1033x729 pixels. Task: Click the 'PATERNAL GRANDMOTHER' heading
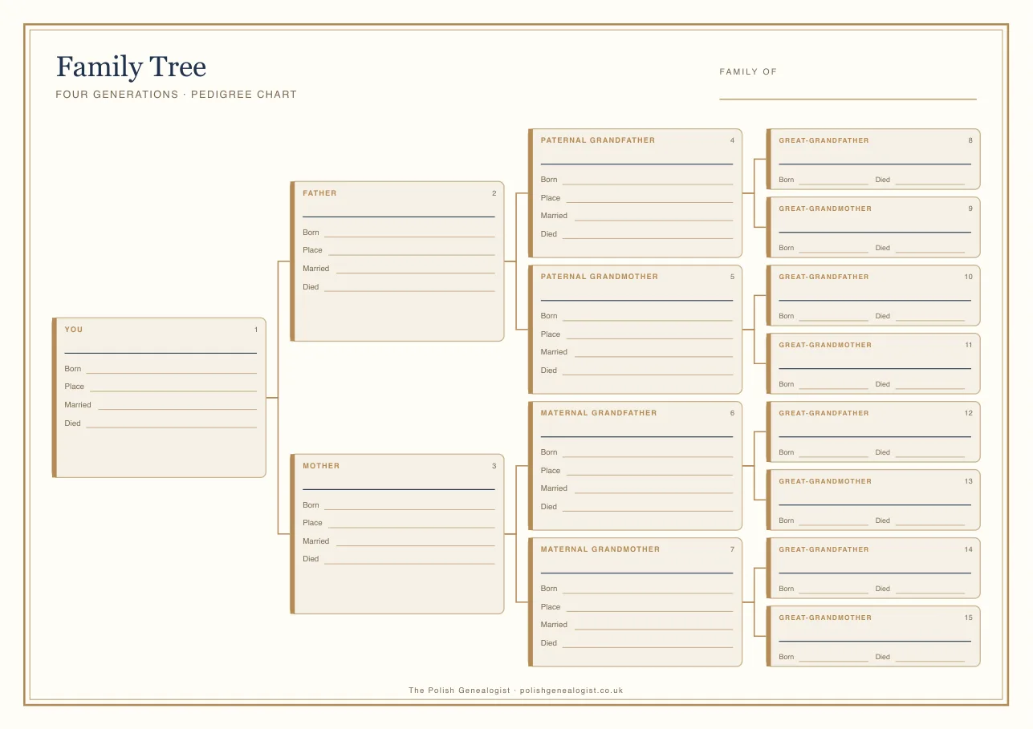coord(600,277)
